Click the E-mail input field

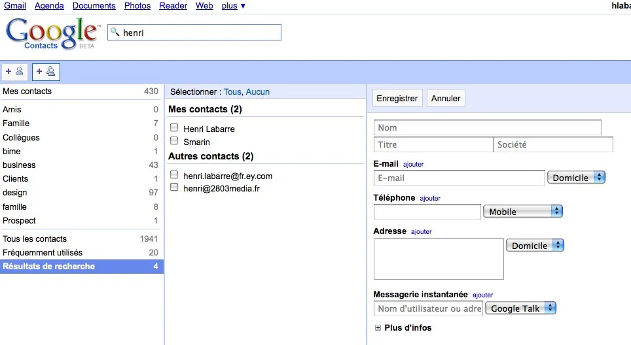pos(459,178)
